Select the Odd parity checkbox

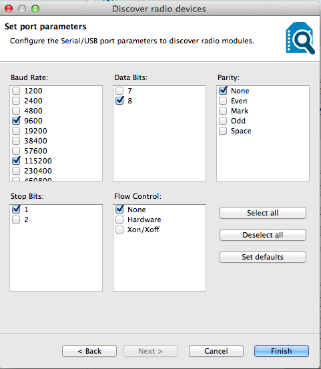[x=223, y=121]
